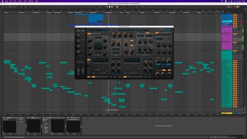Jump to the OUTRO locator

pyautogui.click(x=199, y=13)
